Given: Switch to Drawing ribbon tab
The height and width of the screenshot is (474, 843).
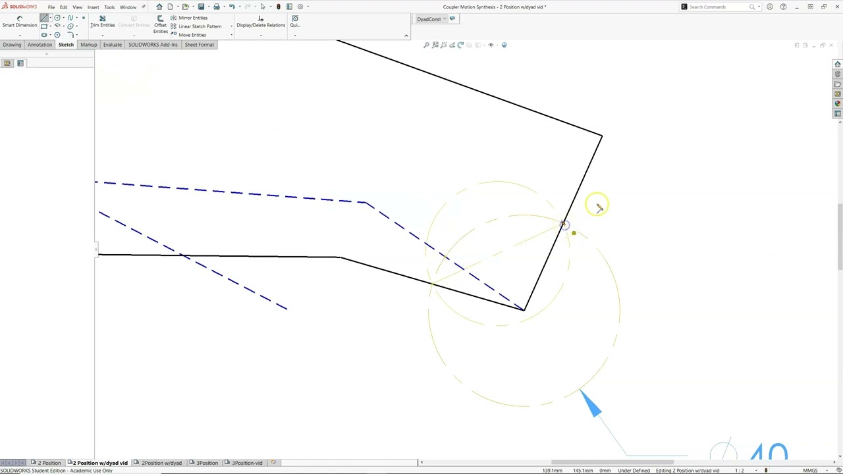Looking at the screenshot, I should 12,45.
